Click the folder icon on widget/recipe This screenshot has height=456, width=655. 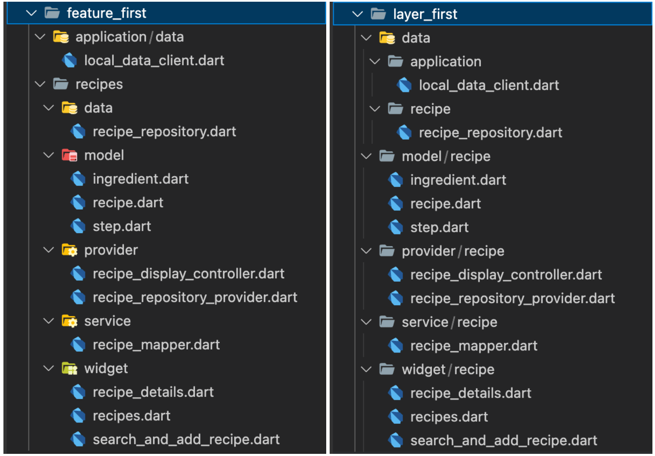pos(387,369)
